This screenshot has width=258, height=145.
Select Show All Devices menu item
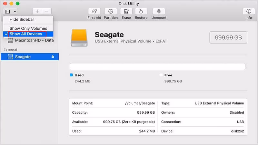28,34
